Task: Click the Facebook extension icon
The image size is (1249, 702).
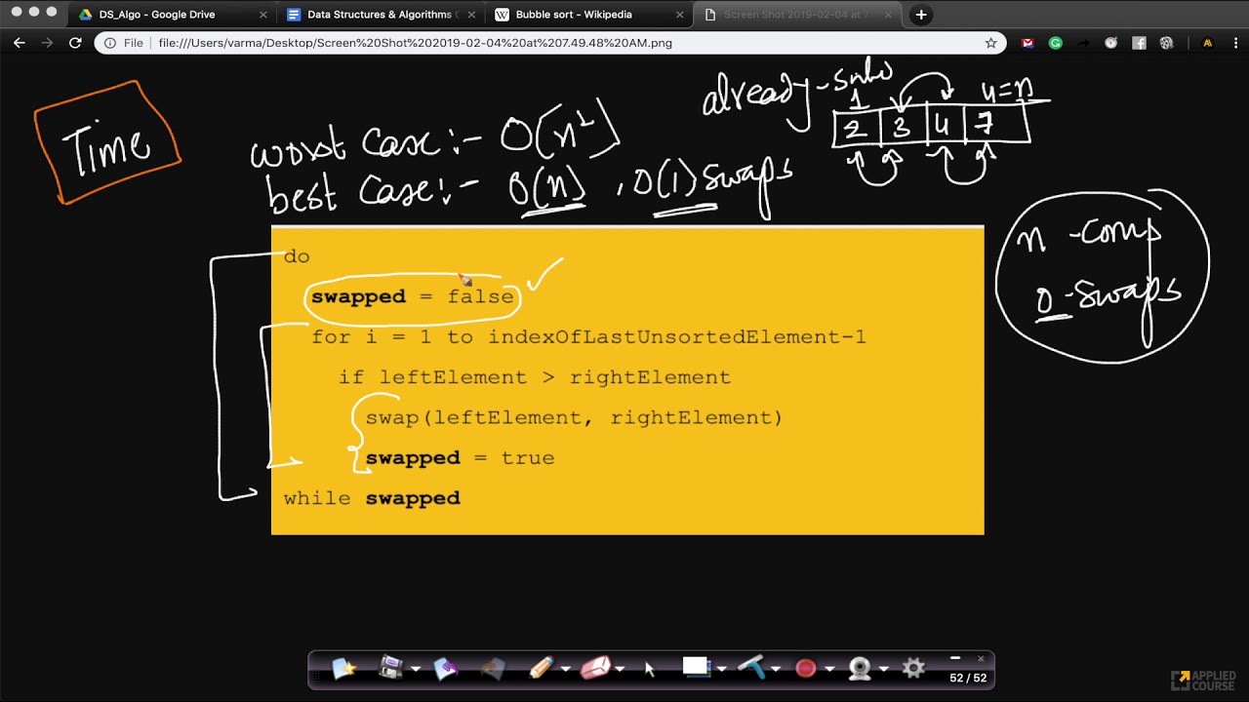Action: (1139, 43)
